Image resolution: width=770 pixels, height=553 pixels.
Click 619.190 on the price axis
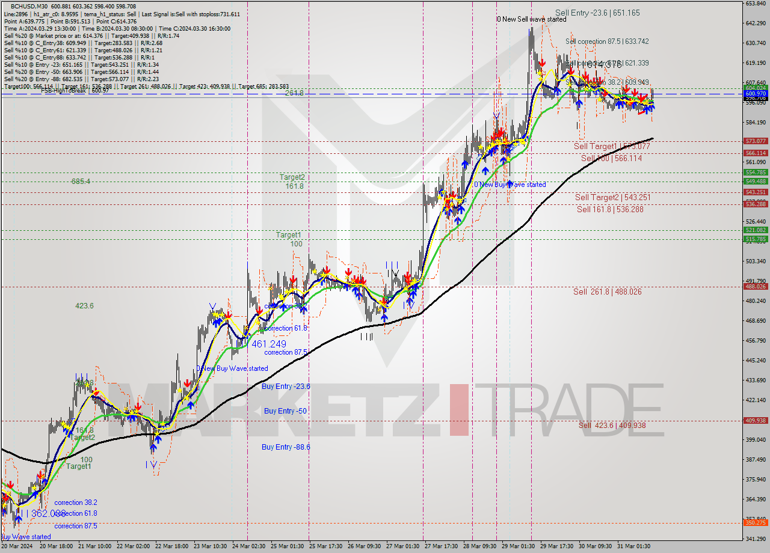756,63
